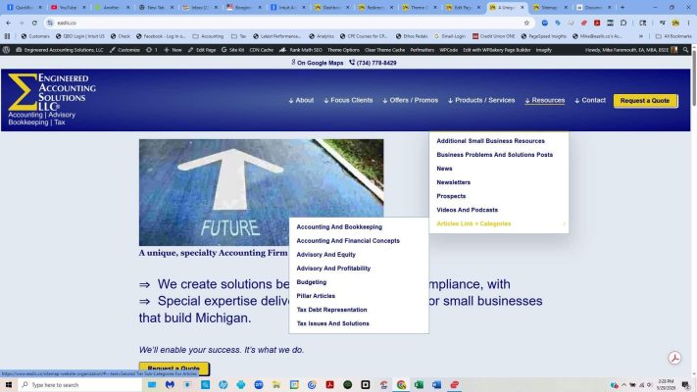Image resolution: width=697 pixels, height=392 pixels.
Task: Show hidden system tray icons
Action: 623,384
